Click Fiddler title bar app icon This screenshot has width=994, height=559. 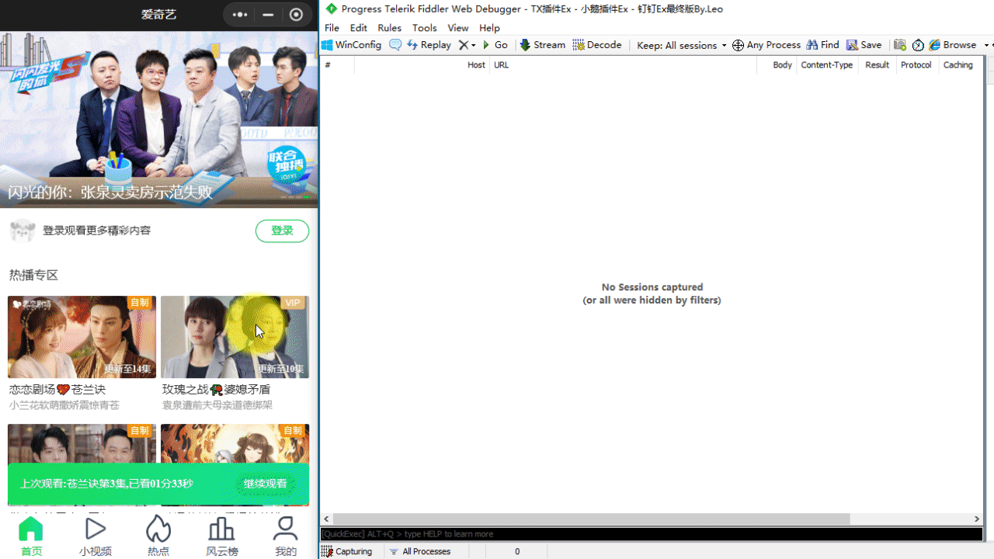click(x=332, y=9)
